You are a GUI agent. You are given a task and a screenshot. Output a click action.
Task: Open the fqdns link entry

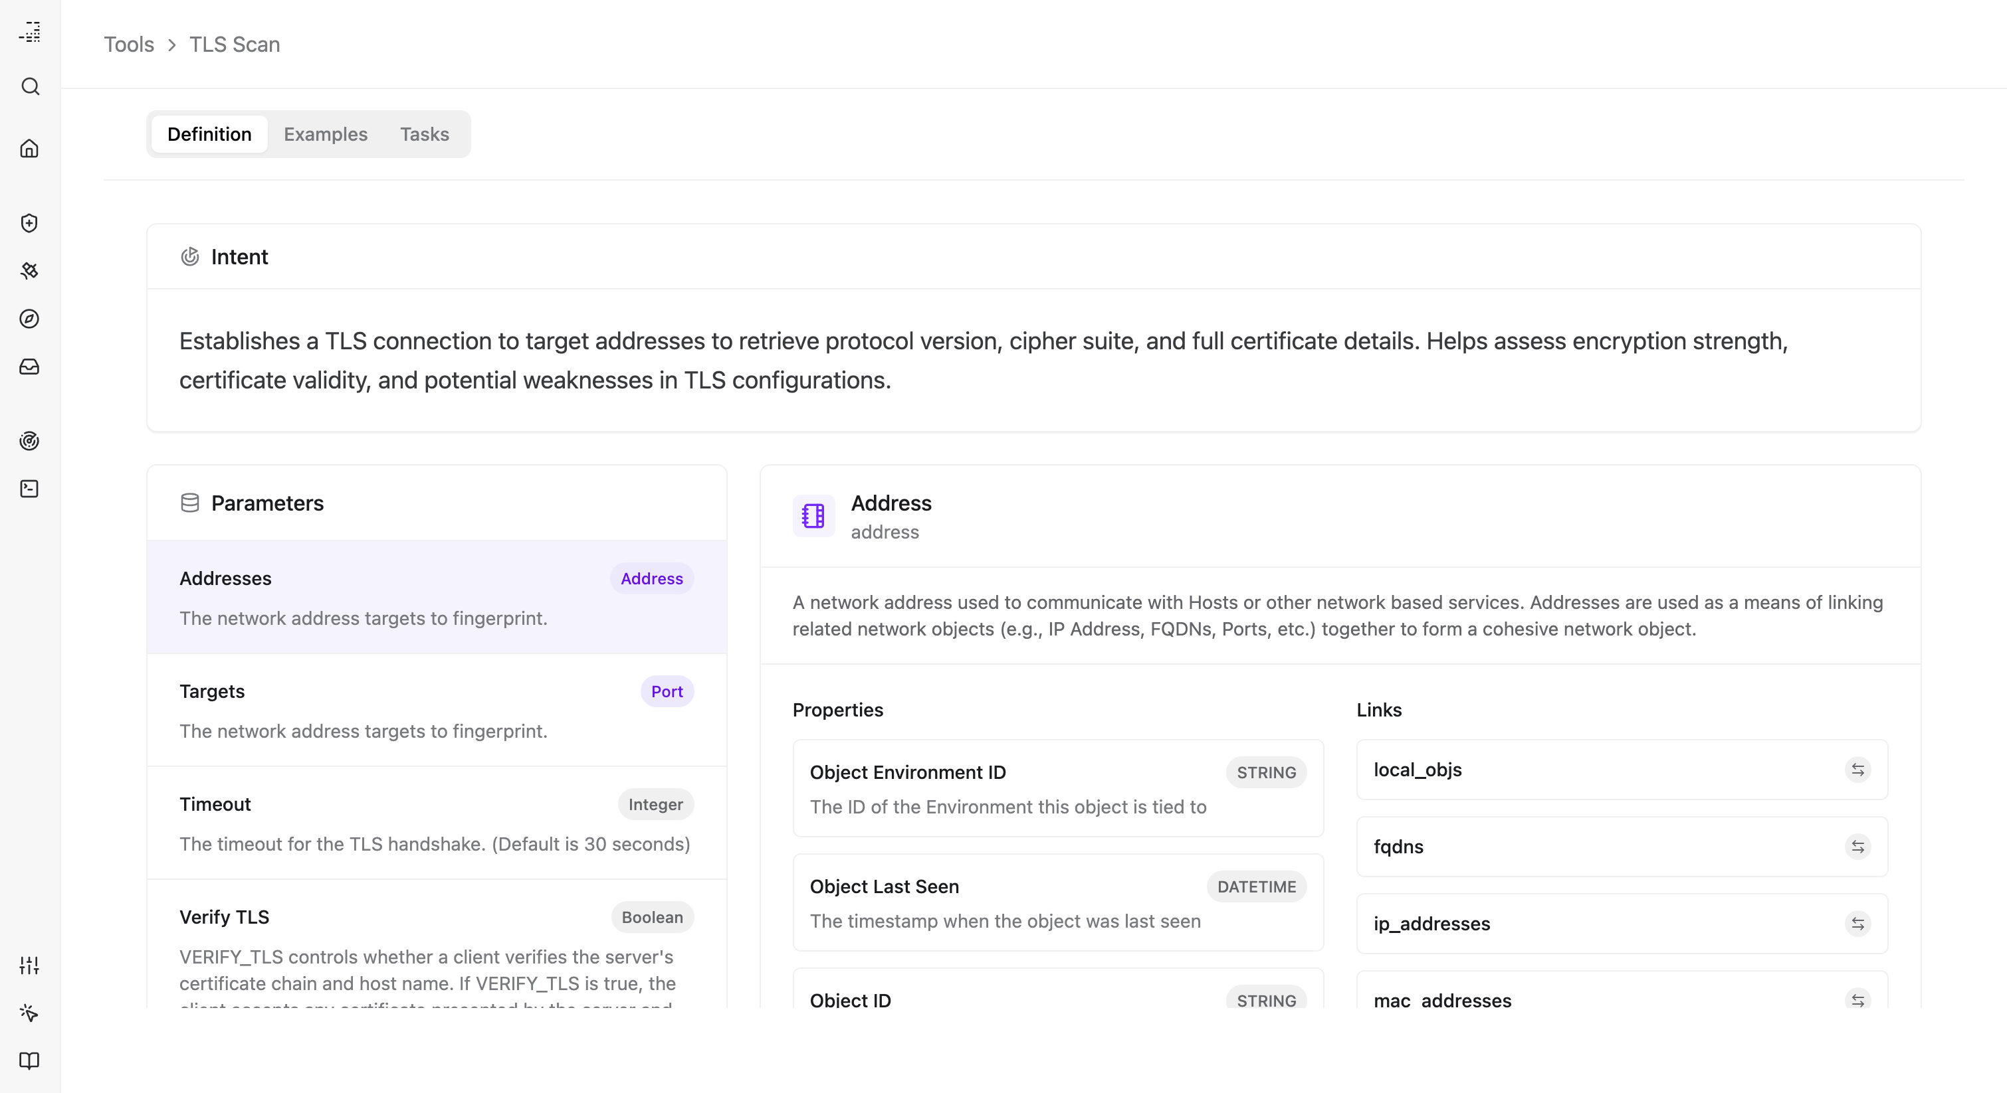(x=1621, y=846)
